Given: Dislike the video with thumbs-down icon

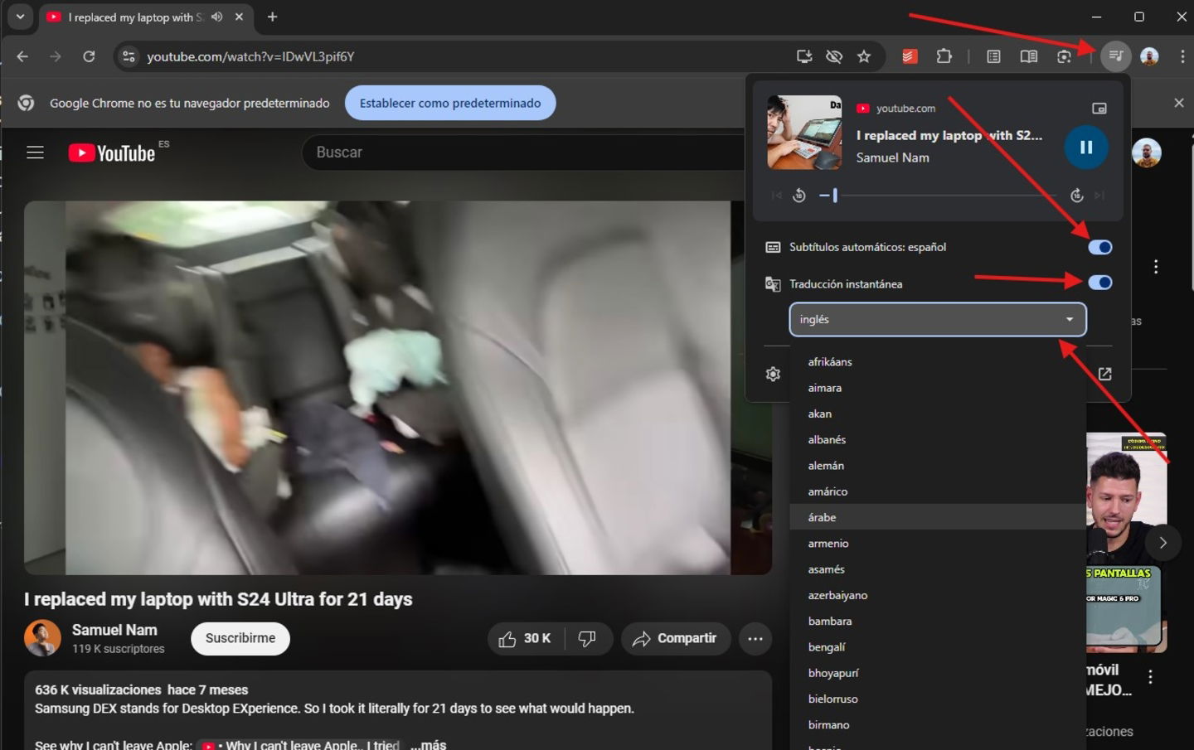Looking at the screenshot, I should point(587,638).
